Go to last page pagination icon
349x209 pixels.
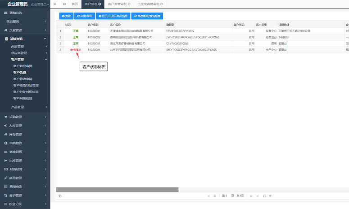pos(258,196)
